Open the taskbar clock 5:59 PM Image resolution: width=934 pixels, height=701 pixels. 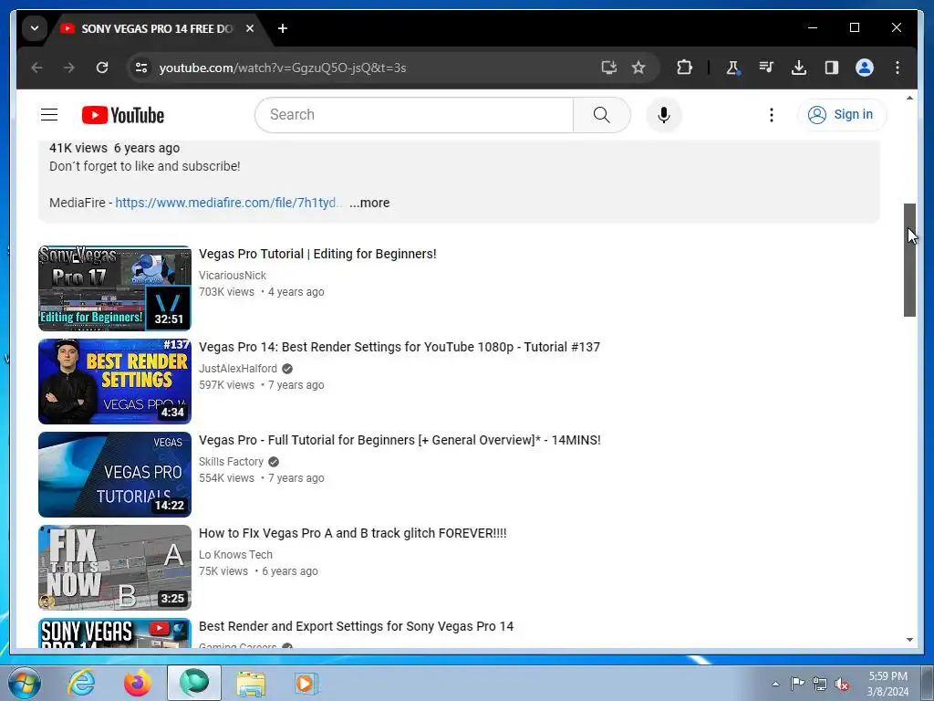point(887,684)
